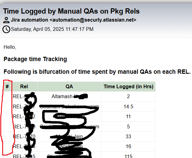Click the Saturday April 05 timestamp
This screenshot has width=192, height=158.
coord(52,29)
